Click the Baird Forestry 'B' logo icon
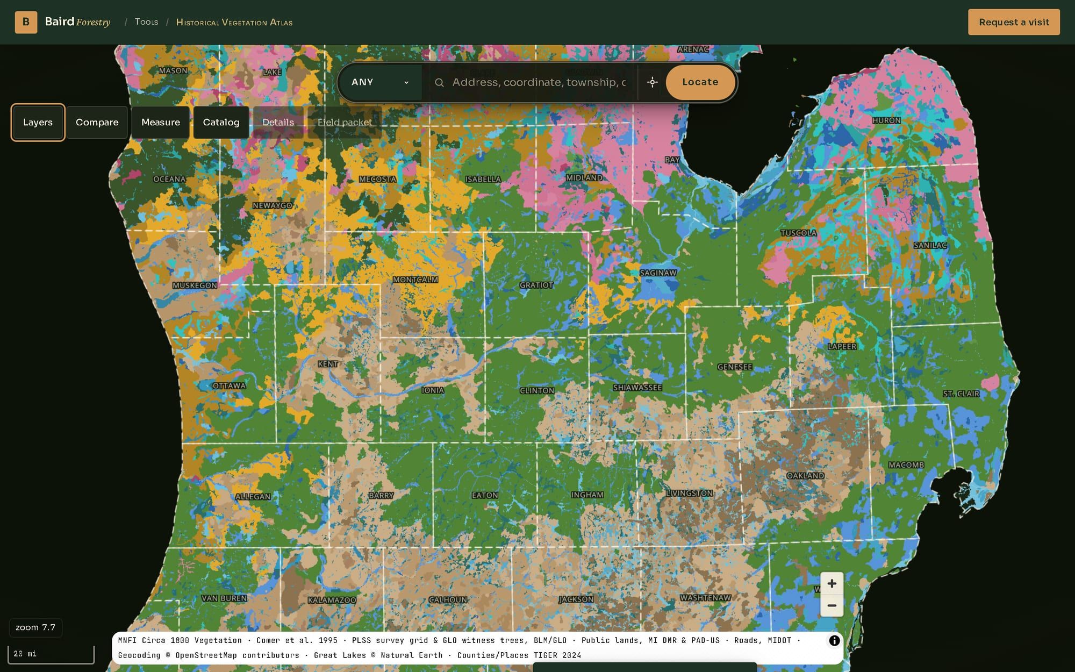This screenshot has height=672, width=1075. [26, 22]
